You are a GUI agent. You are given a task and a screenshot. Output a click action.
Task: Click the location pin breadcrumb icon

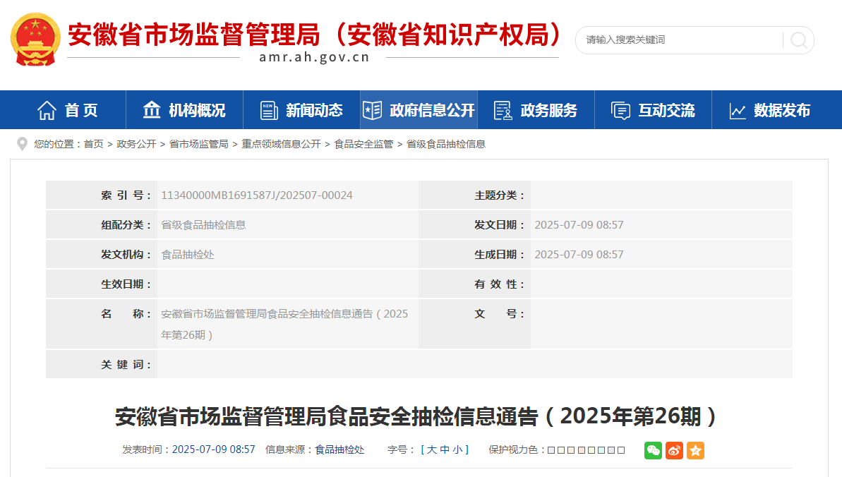point(22,144)
